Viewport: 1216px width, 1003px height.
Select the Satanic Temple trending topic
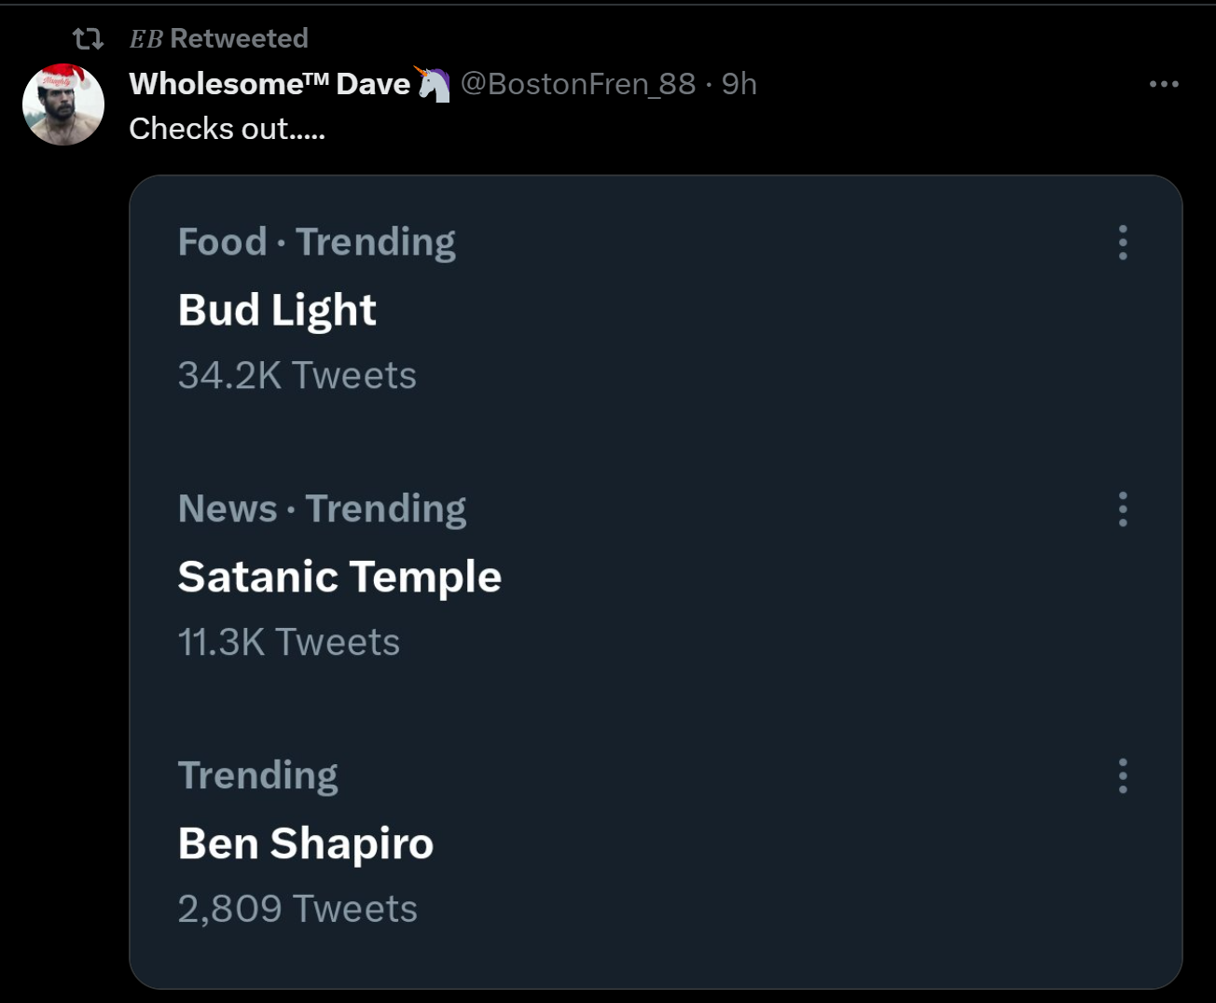339,577
